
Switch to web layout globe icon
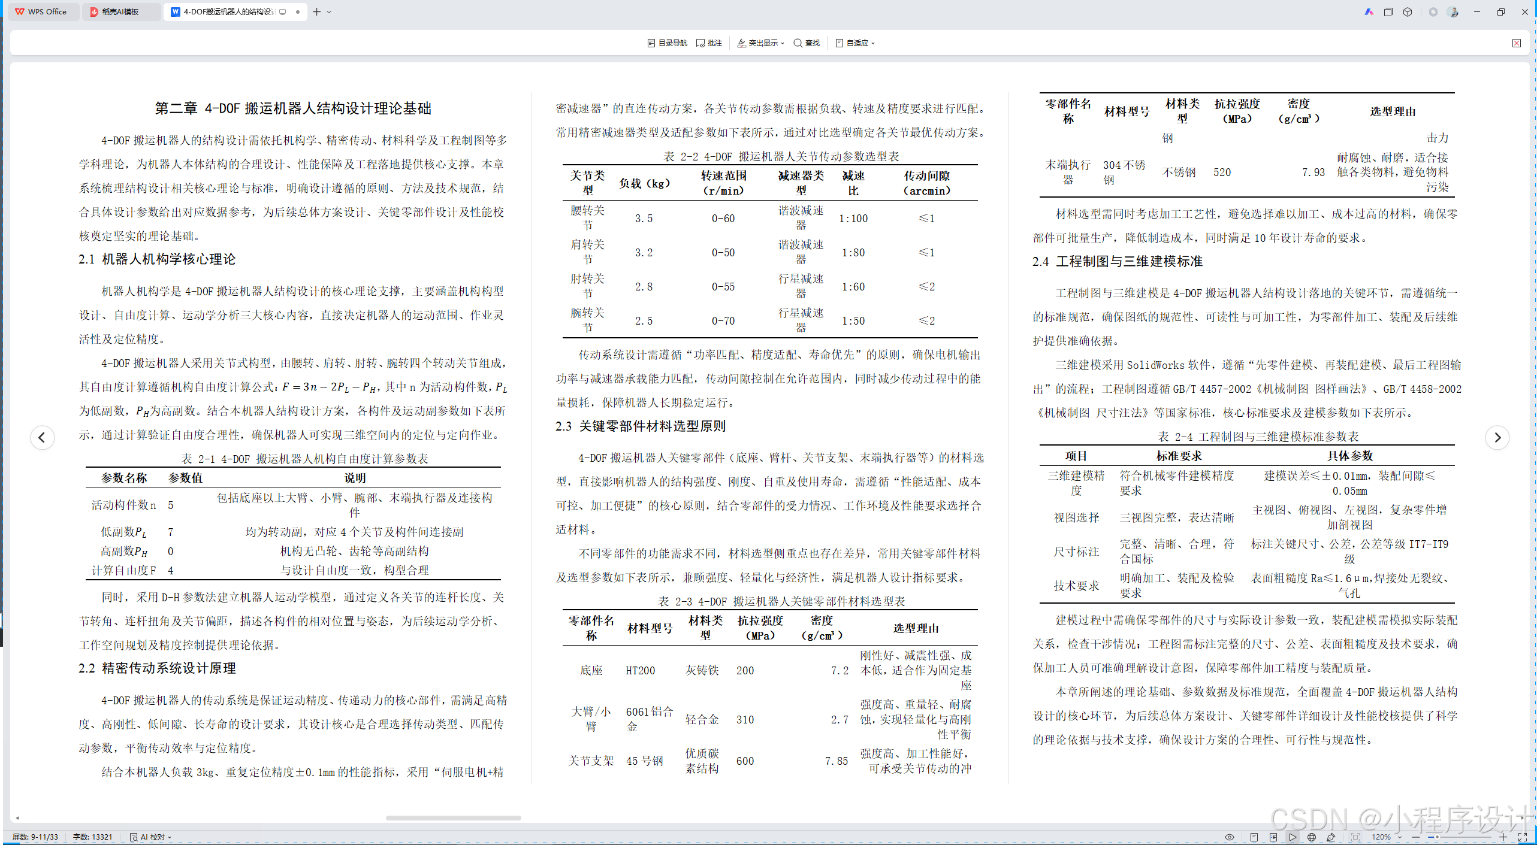point(1312,837)
